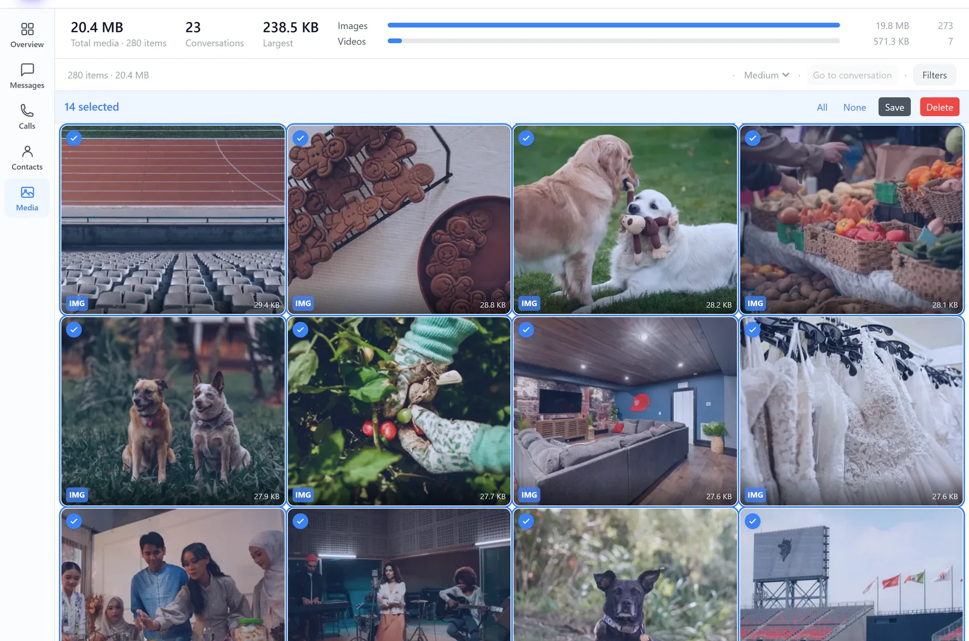Viewport: 969px width, 641px height.
Task: Choose None to clear selection
Action: 854,107
